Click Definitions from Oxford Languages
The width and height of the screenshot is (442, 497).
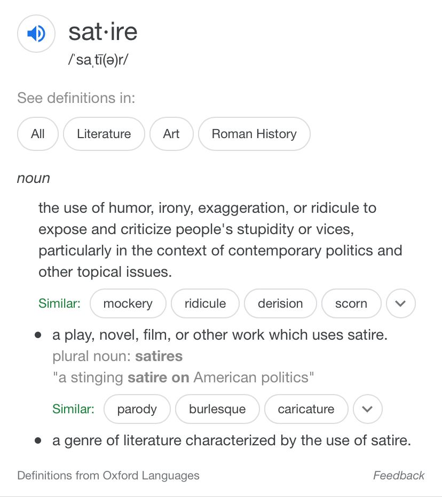(x=108, y=475)
